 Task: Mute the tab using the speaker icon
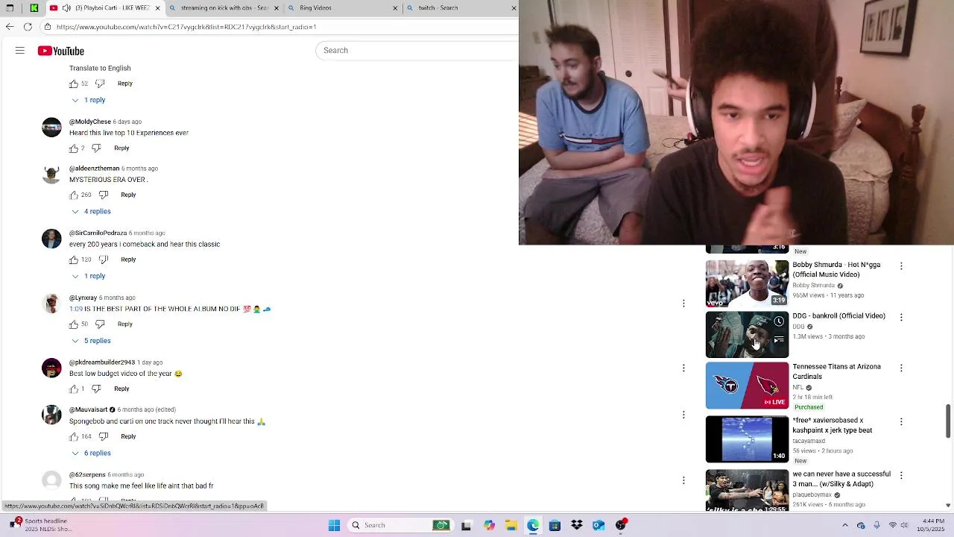67,8
